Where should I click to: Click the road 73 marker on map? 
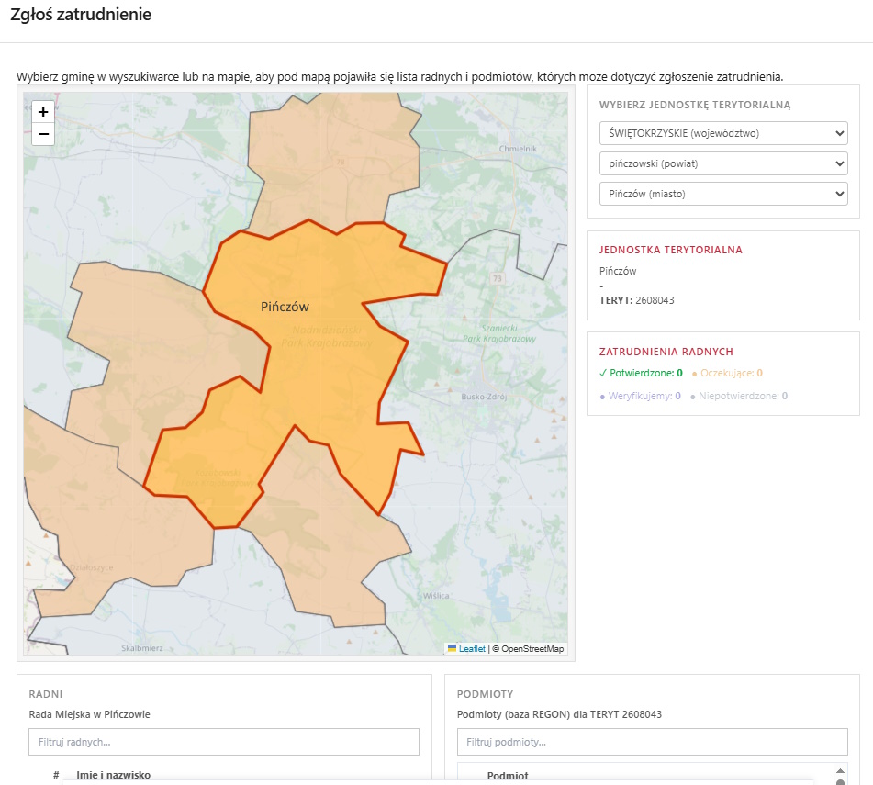[497, 278]
